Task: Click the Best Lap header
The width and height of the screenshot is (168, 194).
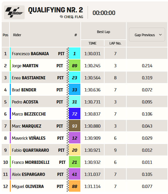Action: (103, 32)
